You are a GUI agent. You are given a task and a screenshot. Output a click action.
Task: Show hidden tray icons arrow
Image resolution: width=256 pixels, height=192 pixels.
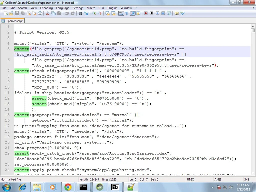point(212,187)
